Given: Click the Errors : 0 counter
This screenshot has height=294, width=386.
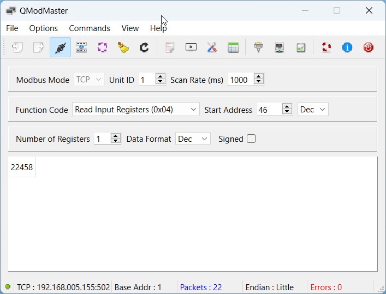Looking at the screenshot, I should pyautogui.click(x=326, y=287).
